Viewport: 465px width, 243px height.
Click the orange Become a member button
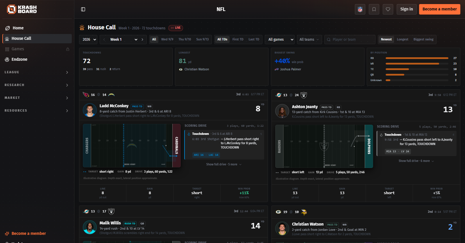click(440, 9)
